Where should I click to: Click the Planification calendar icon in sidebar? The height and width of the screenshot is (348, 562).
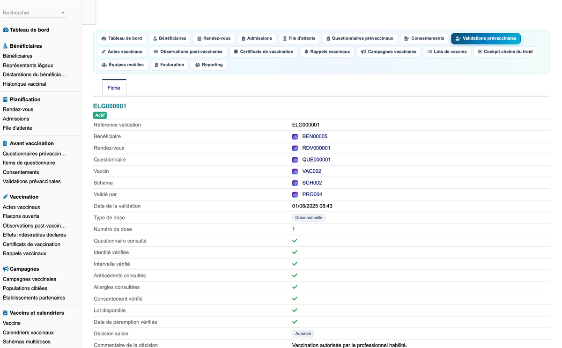coord(6,100)
